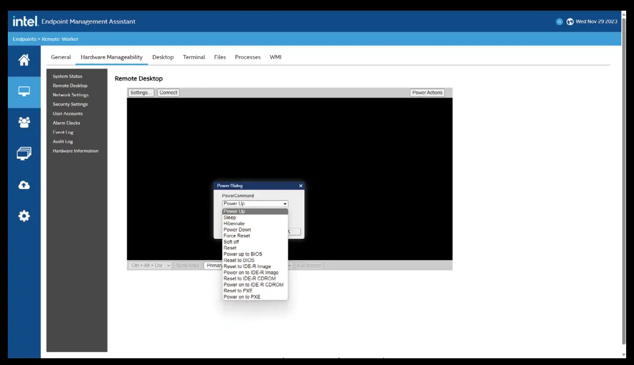Viewport: 634px width, 365px height.
Task: Click the Power Actions button
Action: (427, 93)
